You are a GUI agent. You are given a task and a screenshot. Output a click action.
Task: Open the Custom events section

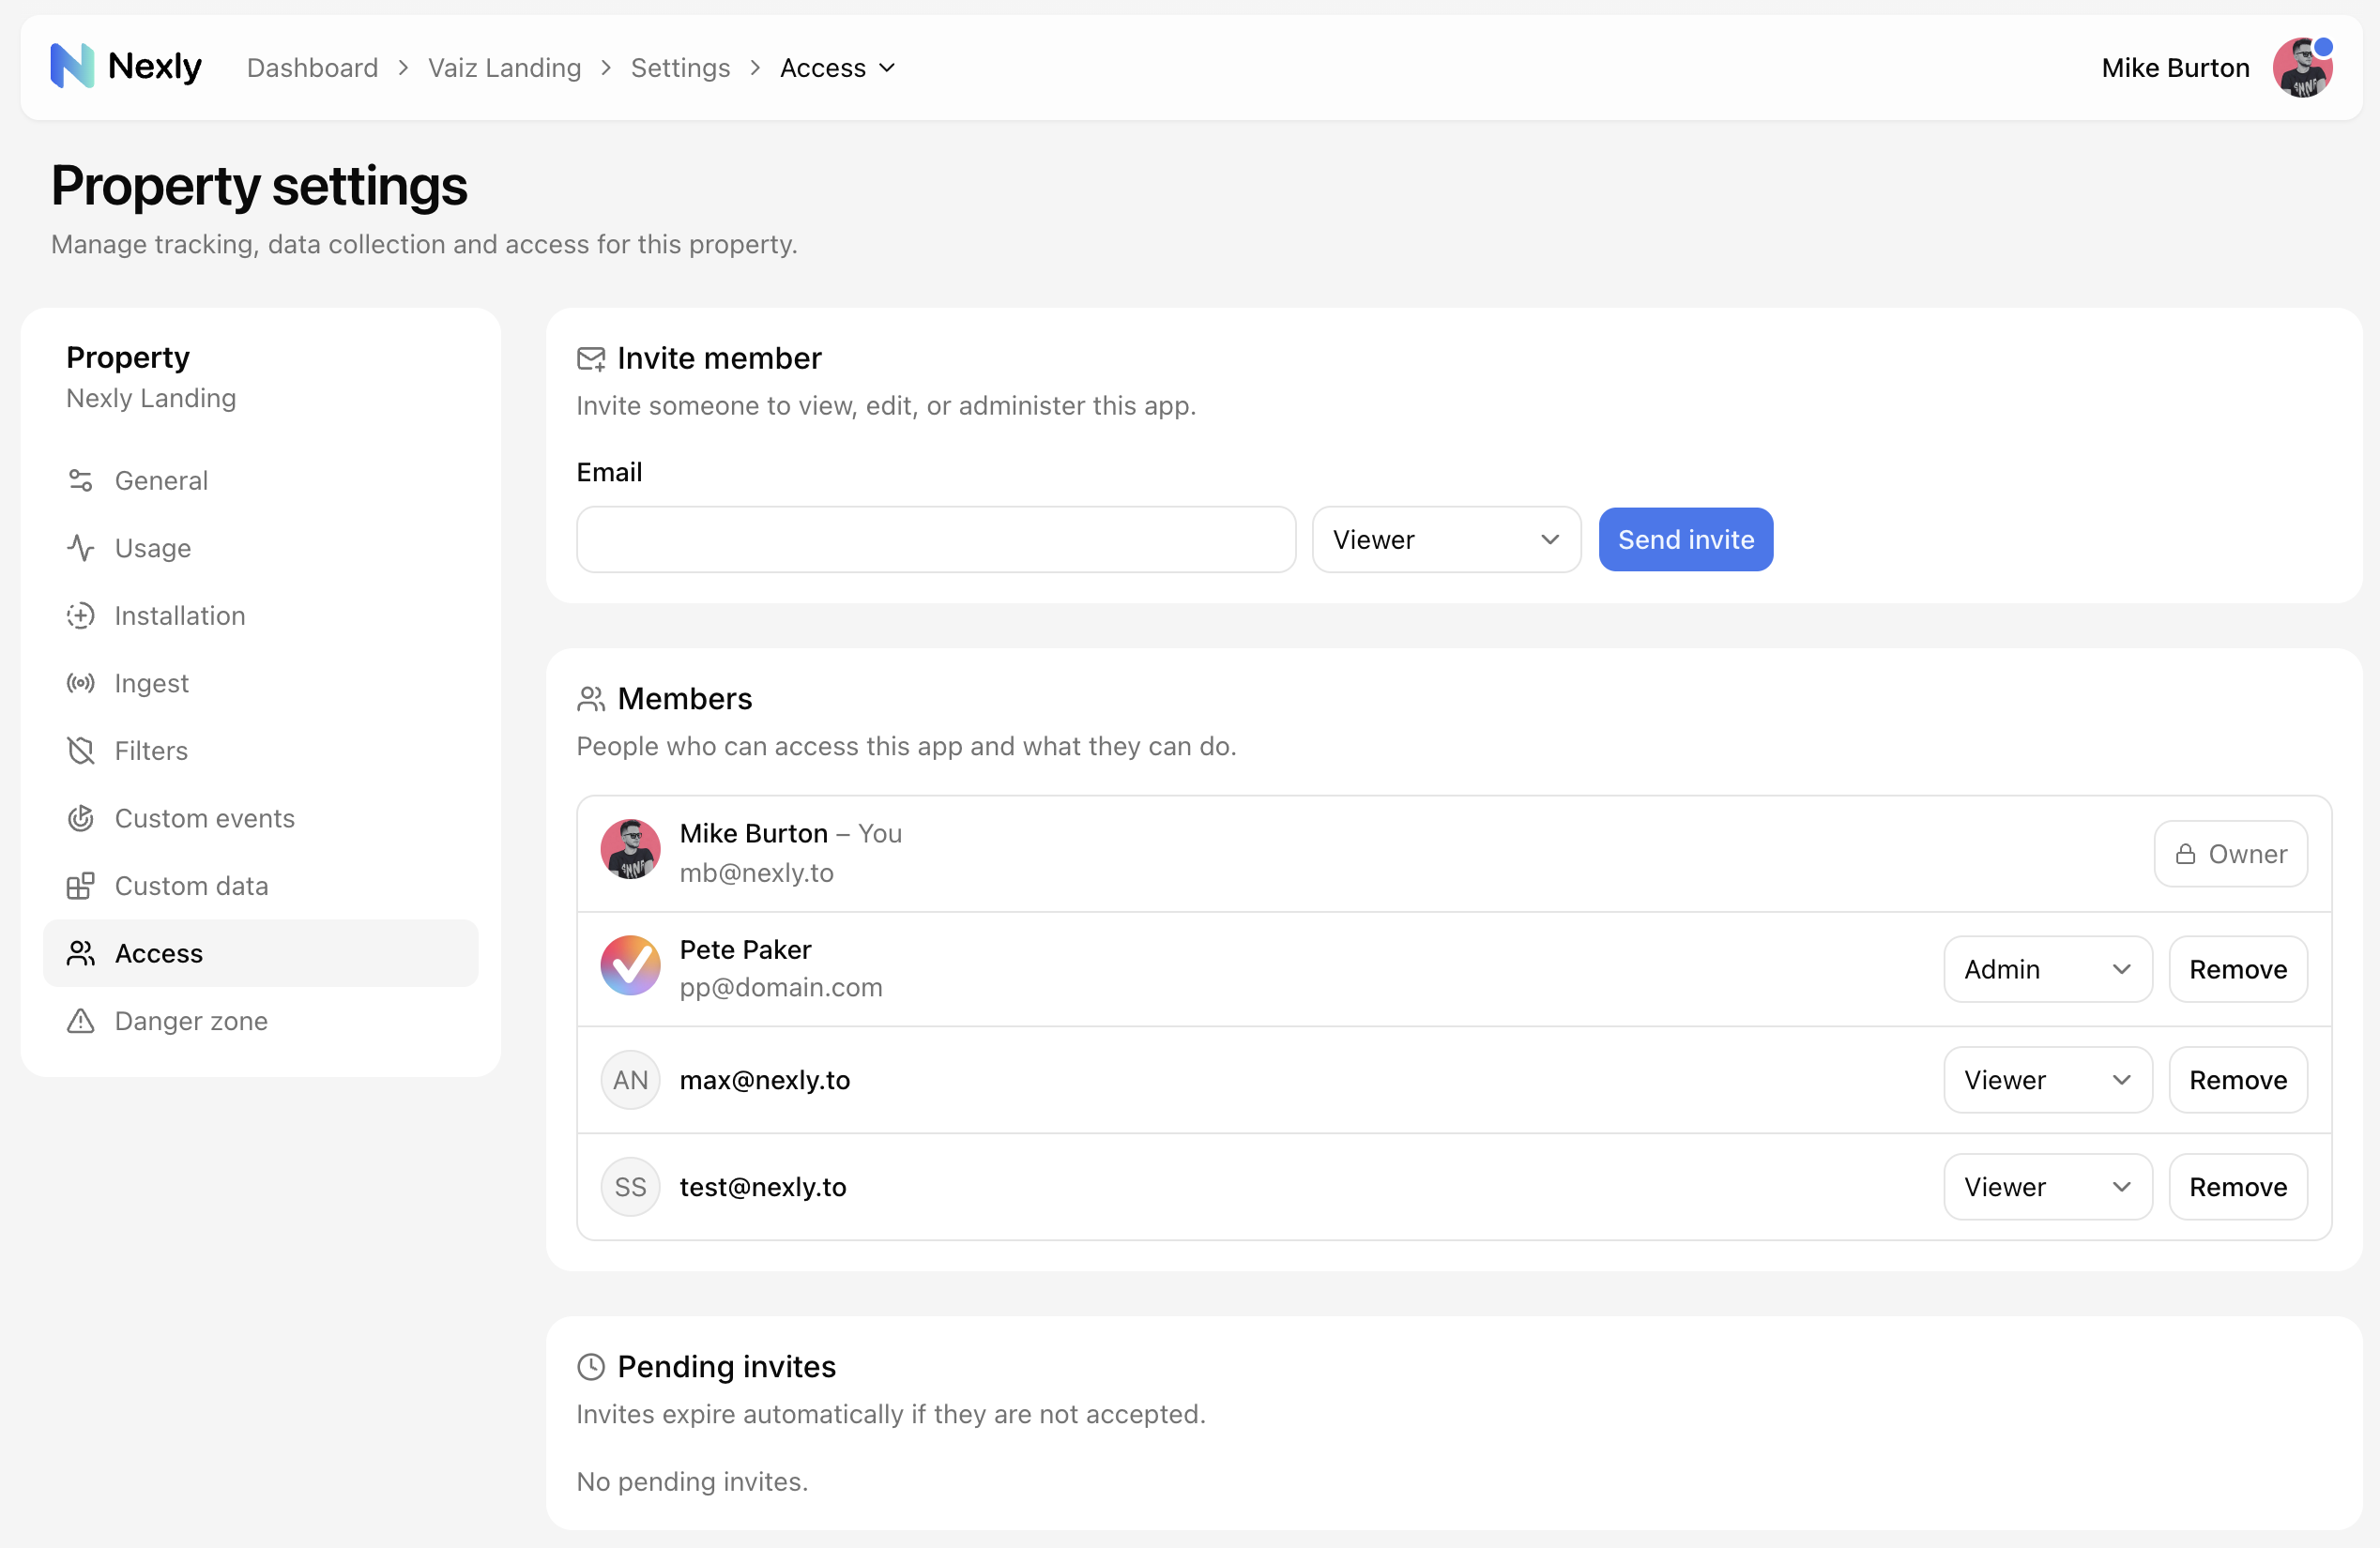[x=260, y=818]
